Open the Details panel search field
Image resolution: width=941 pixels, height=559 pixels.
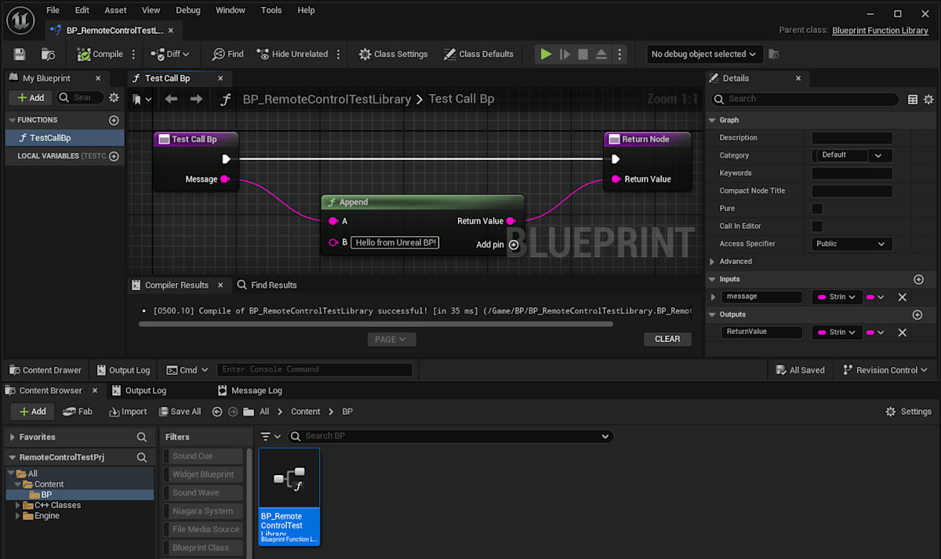805,99
